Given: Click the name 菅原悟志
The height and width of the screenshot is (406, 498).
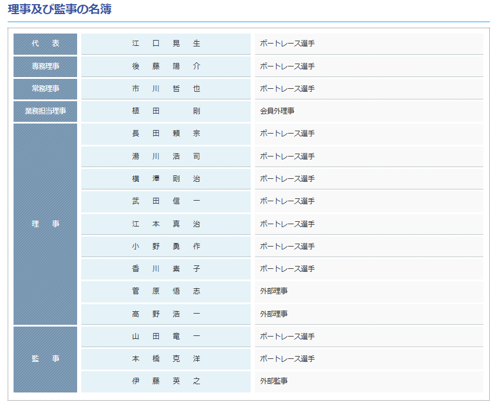Looking at the screenshot, I should (x=166, y=291).
